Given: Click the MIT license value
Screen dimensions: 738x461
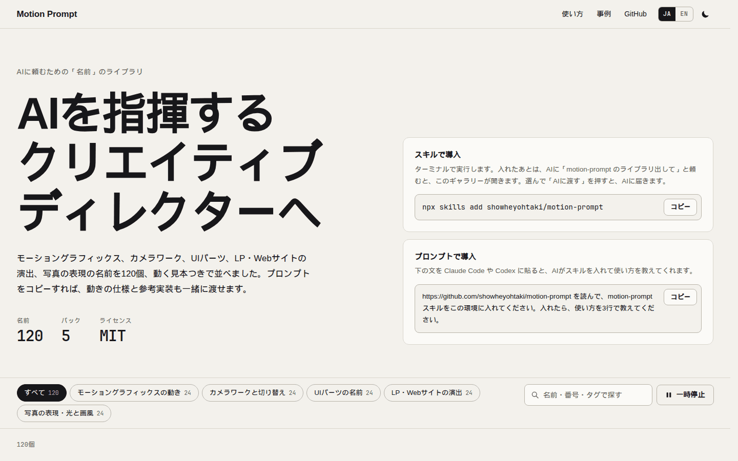Looking at the screenshot, I should 113,336.
